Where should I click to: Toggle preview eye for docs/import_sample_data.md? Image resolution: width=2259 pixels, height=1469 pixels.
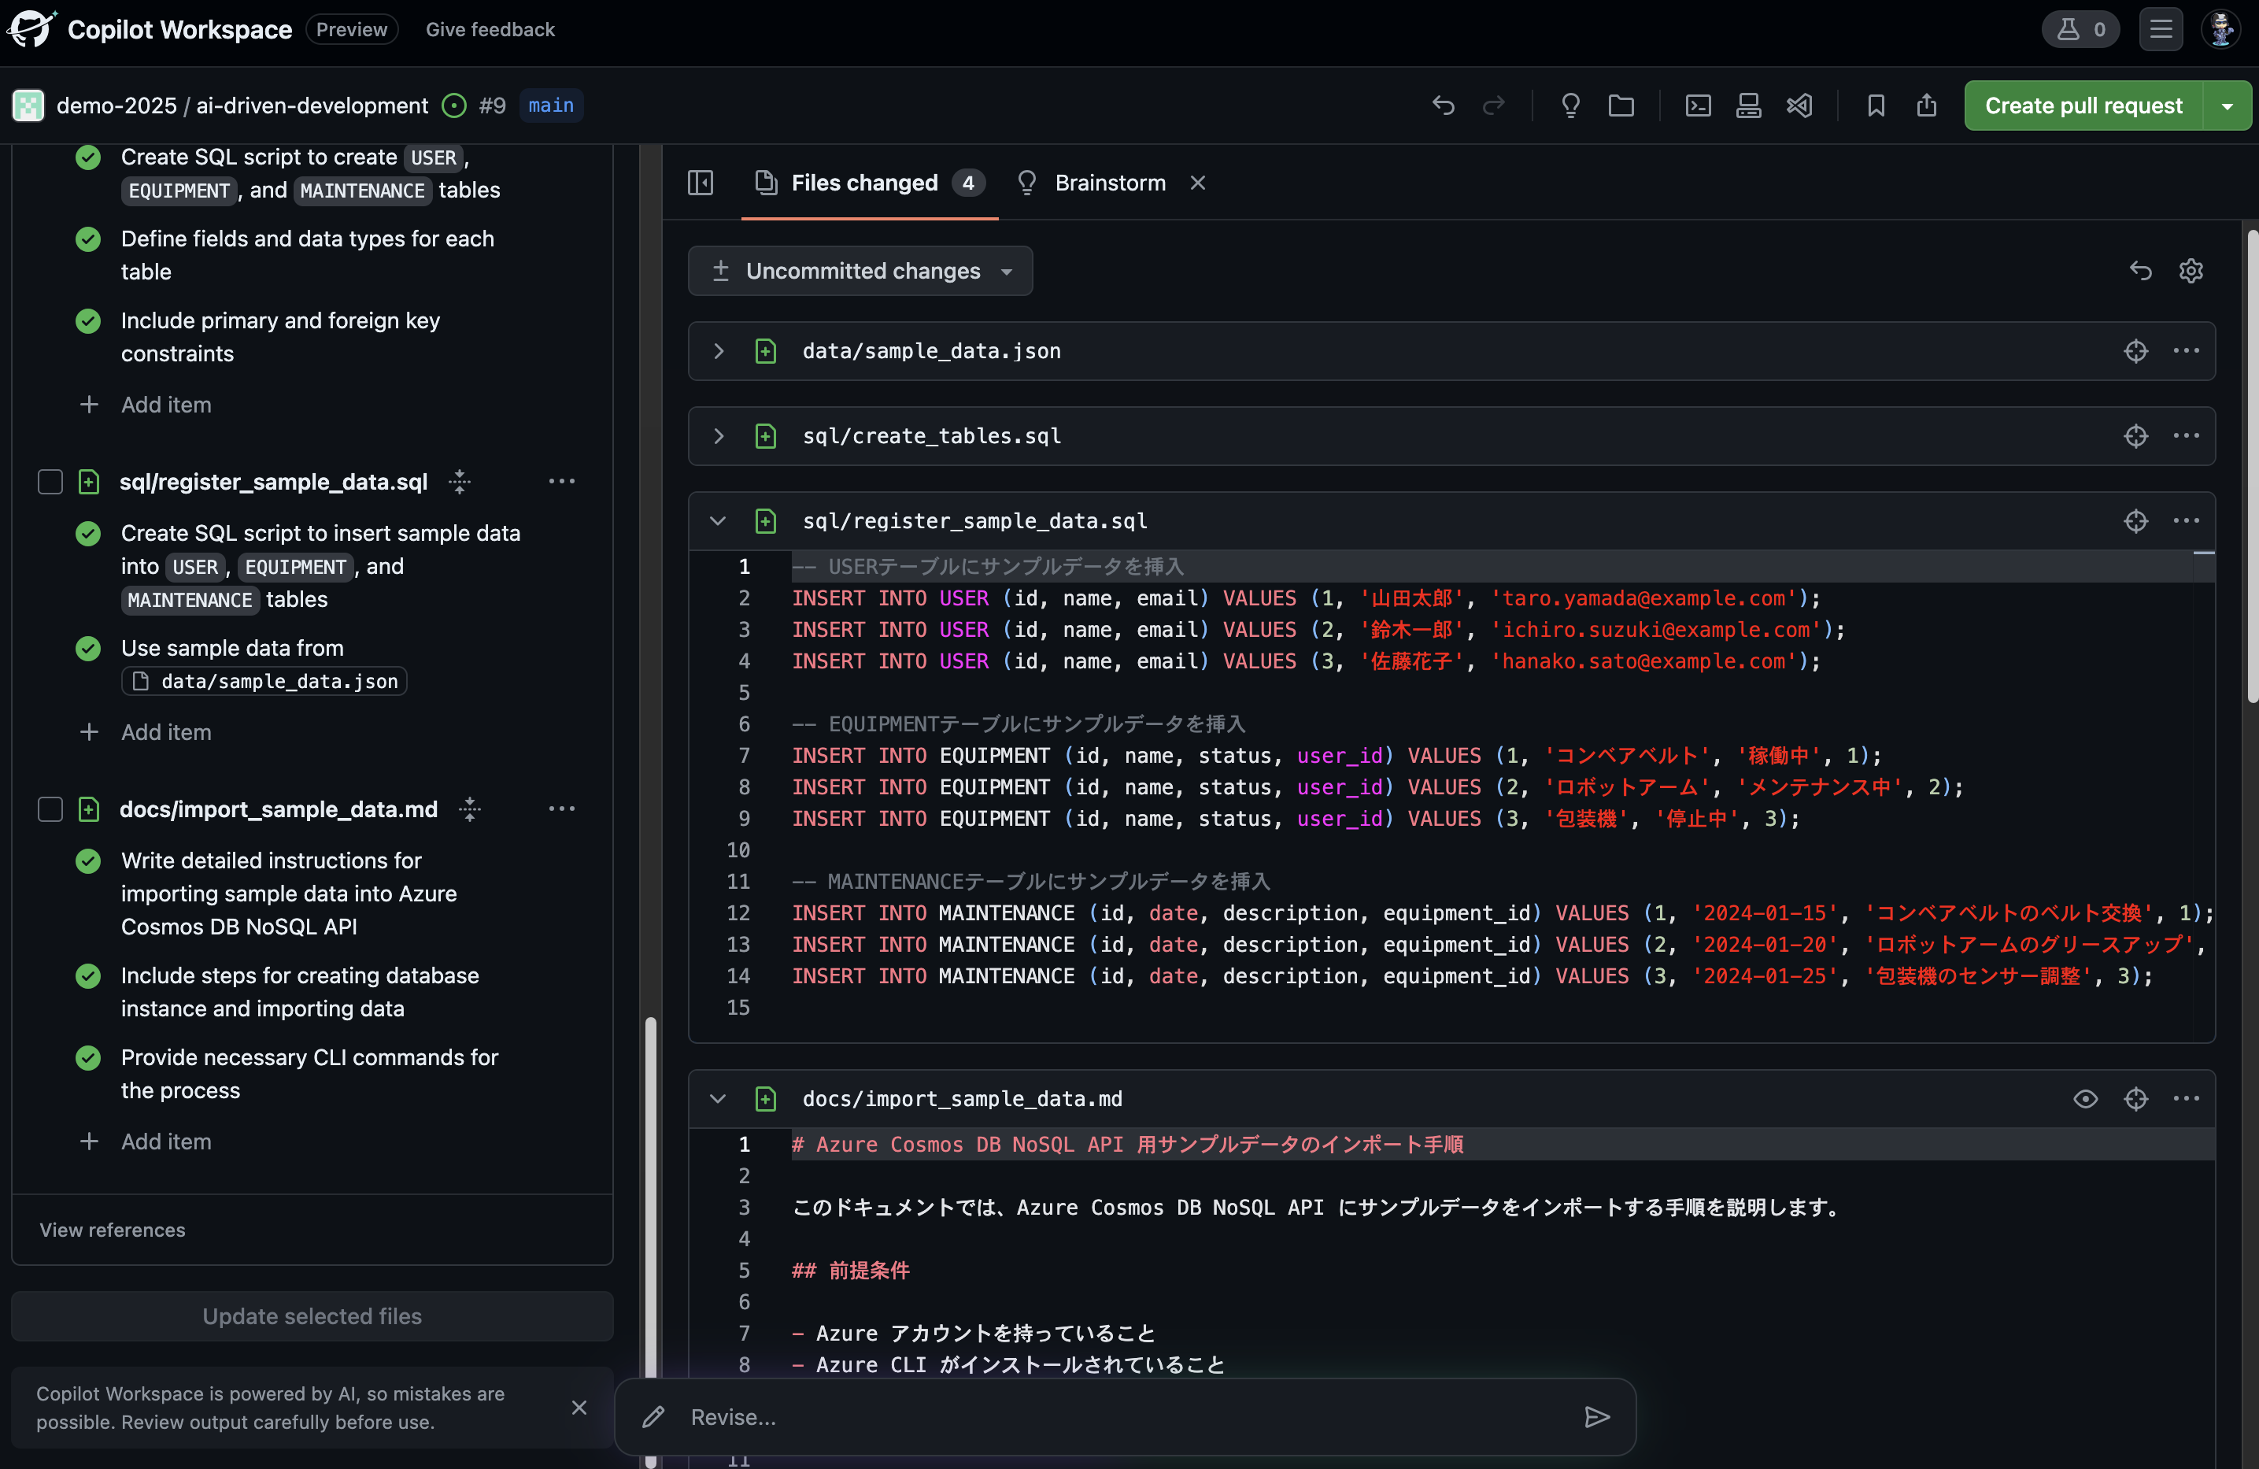[2085, 1099]
